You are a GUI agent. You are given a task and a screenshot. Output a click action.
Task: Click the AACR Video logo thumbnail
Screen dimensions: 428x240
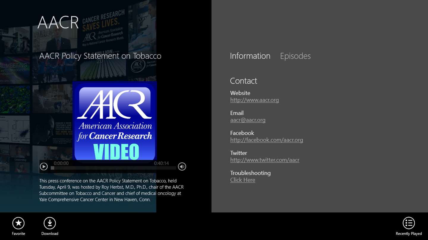tap(115, 121)
